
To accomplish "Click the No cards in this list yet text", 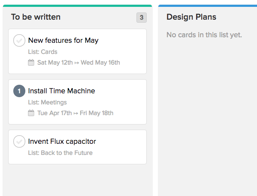I will (x=204, y=35).
